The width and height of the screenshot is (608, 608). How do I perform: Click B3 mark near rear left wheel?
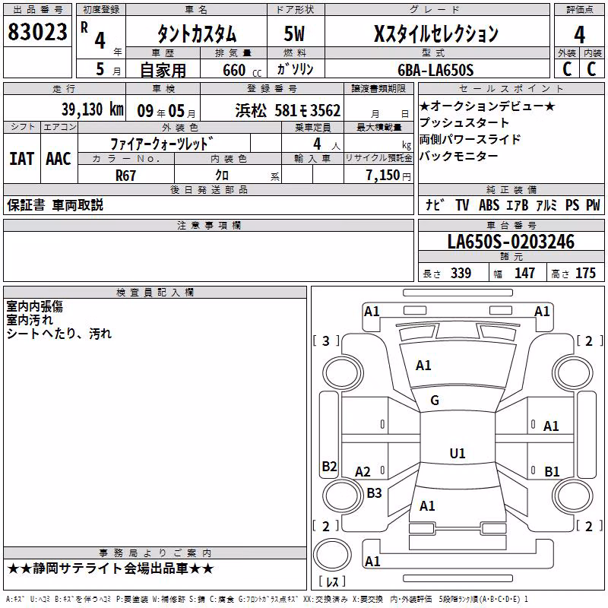(374, 492)
